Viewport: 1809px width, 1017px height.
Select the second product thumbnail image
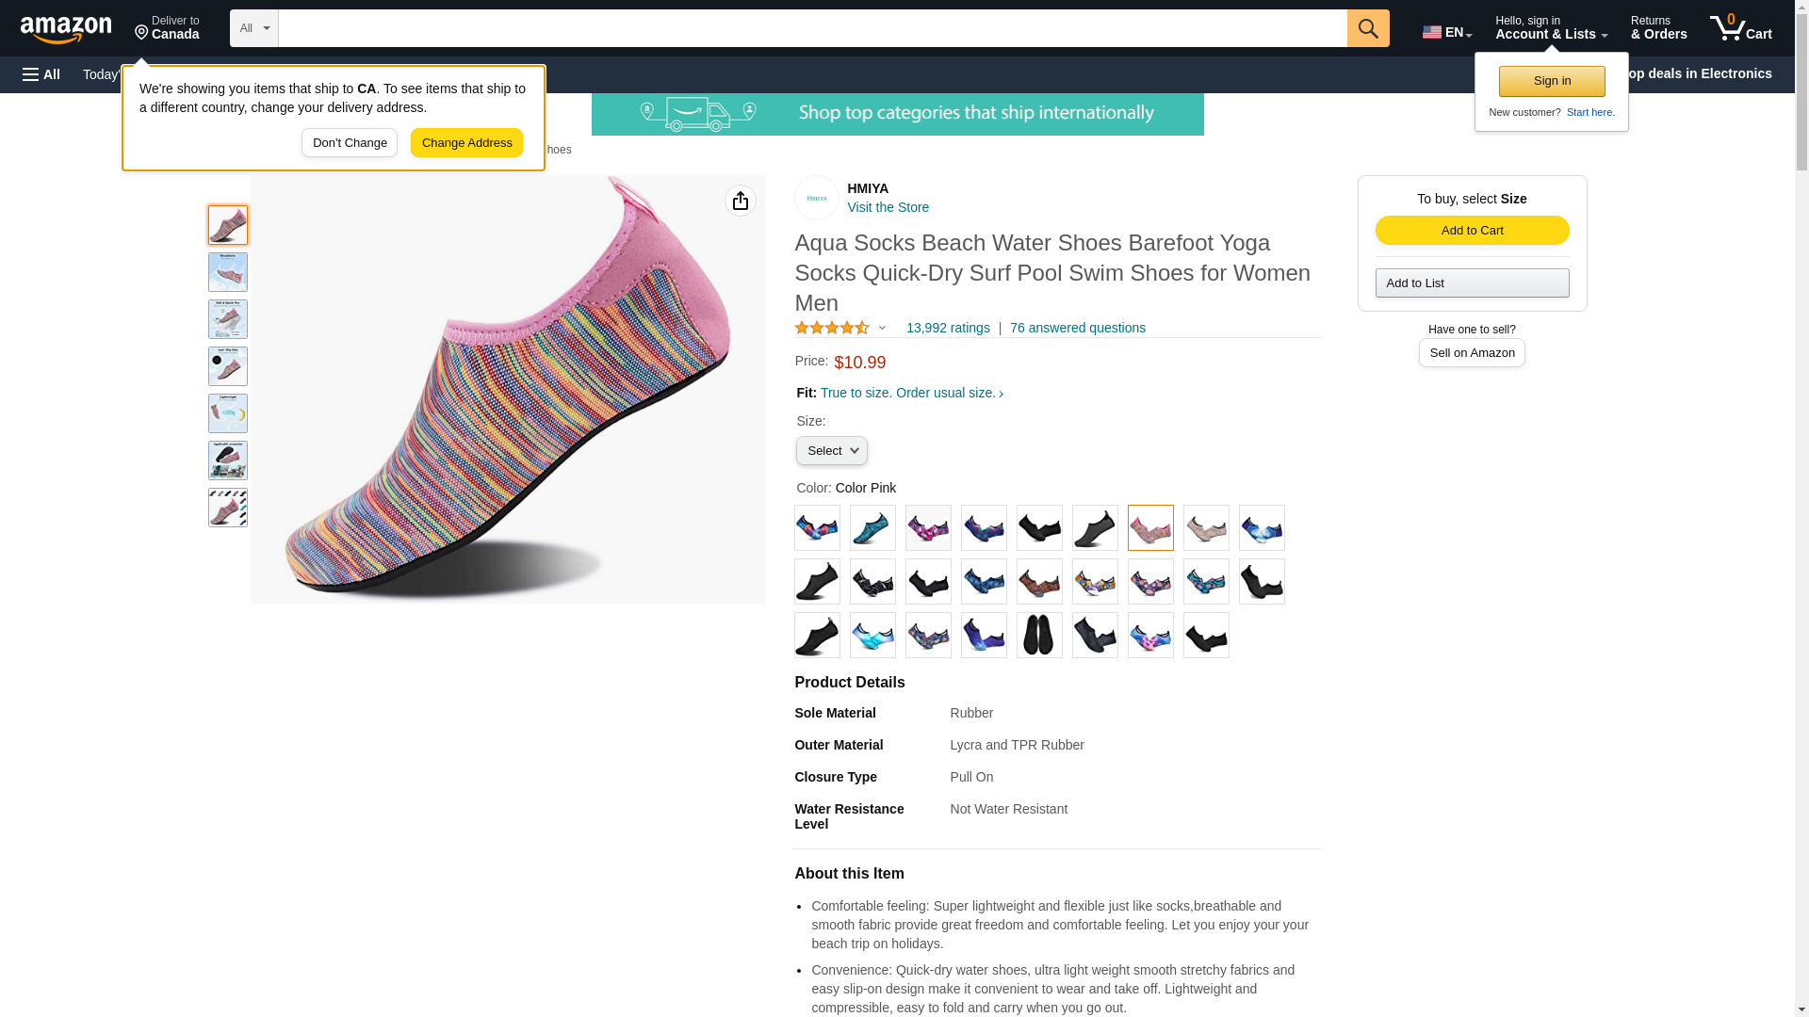point(228,272)
